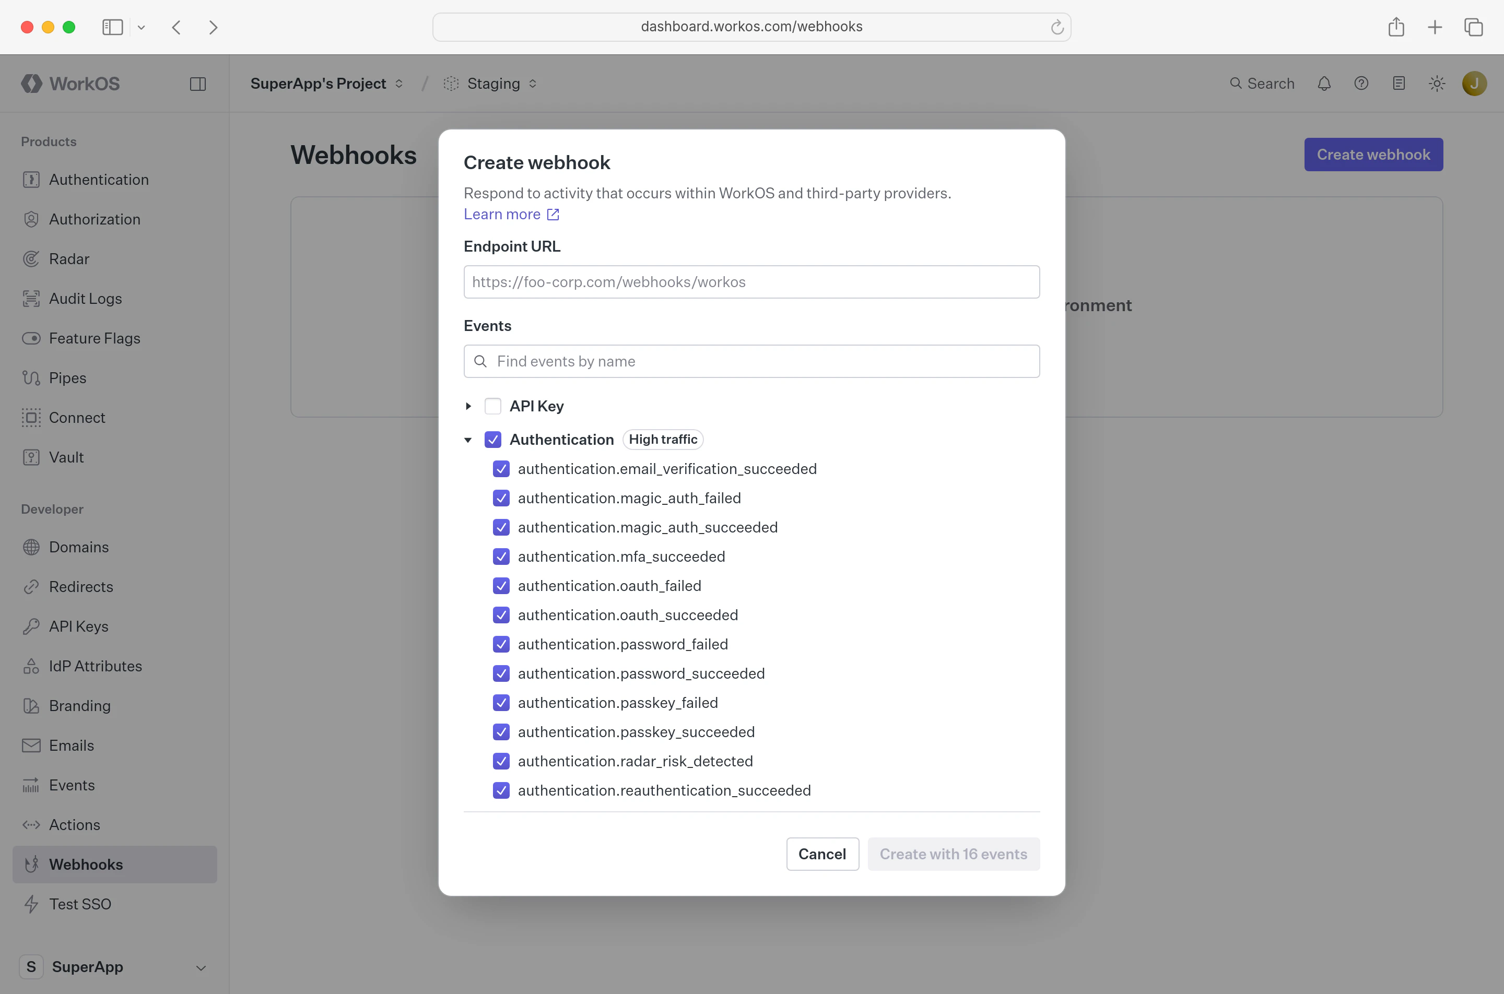1504x994 pixels.
Task: Open the user avatar J menu
Action: pyautogui.click(x=1474, y=84)
